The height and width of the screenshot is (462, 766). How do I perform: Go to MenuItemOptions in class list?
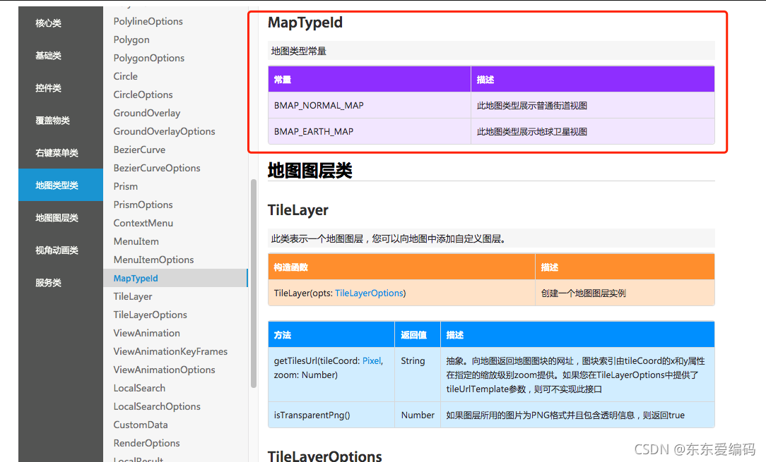[153, 260]
